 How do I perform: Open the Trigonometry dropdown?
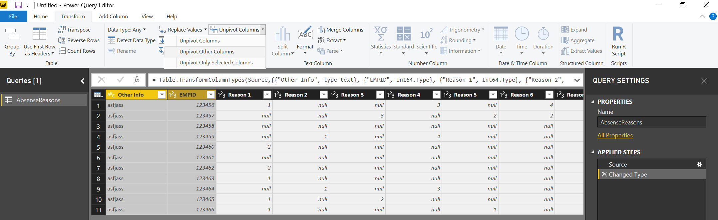pos(462,30)
